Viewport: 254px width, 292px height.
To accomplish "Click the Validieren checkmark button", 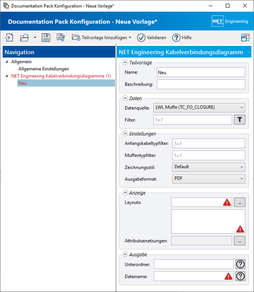I will pos(152,38).
